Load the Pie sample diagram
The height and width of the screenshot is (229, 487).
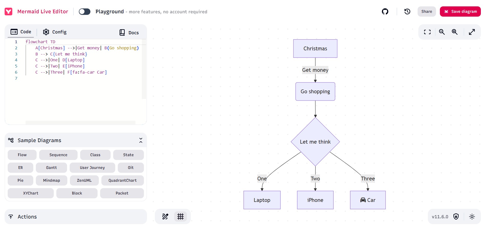(x=20, y=180)
